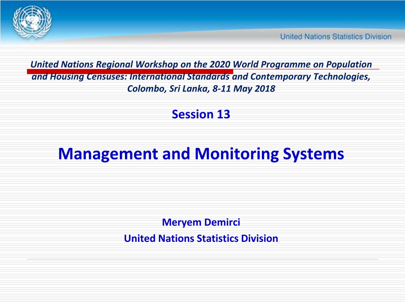405x303 pixels.
Task: Click the word Population ending the first line
Action: tap(349, 64)
